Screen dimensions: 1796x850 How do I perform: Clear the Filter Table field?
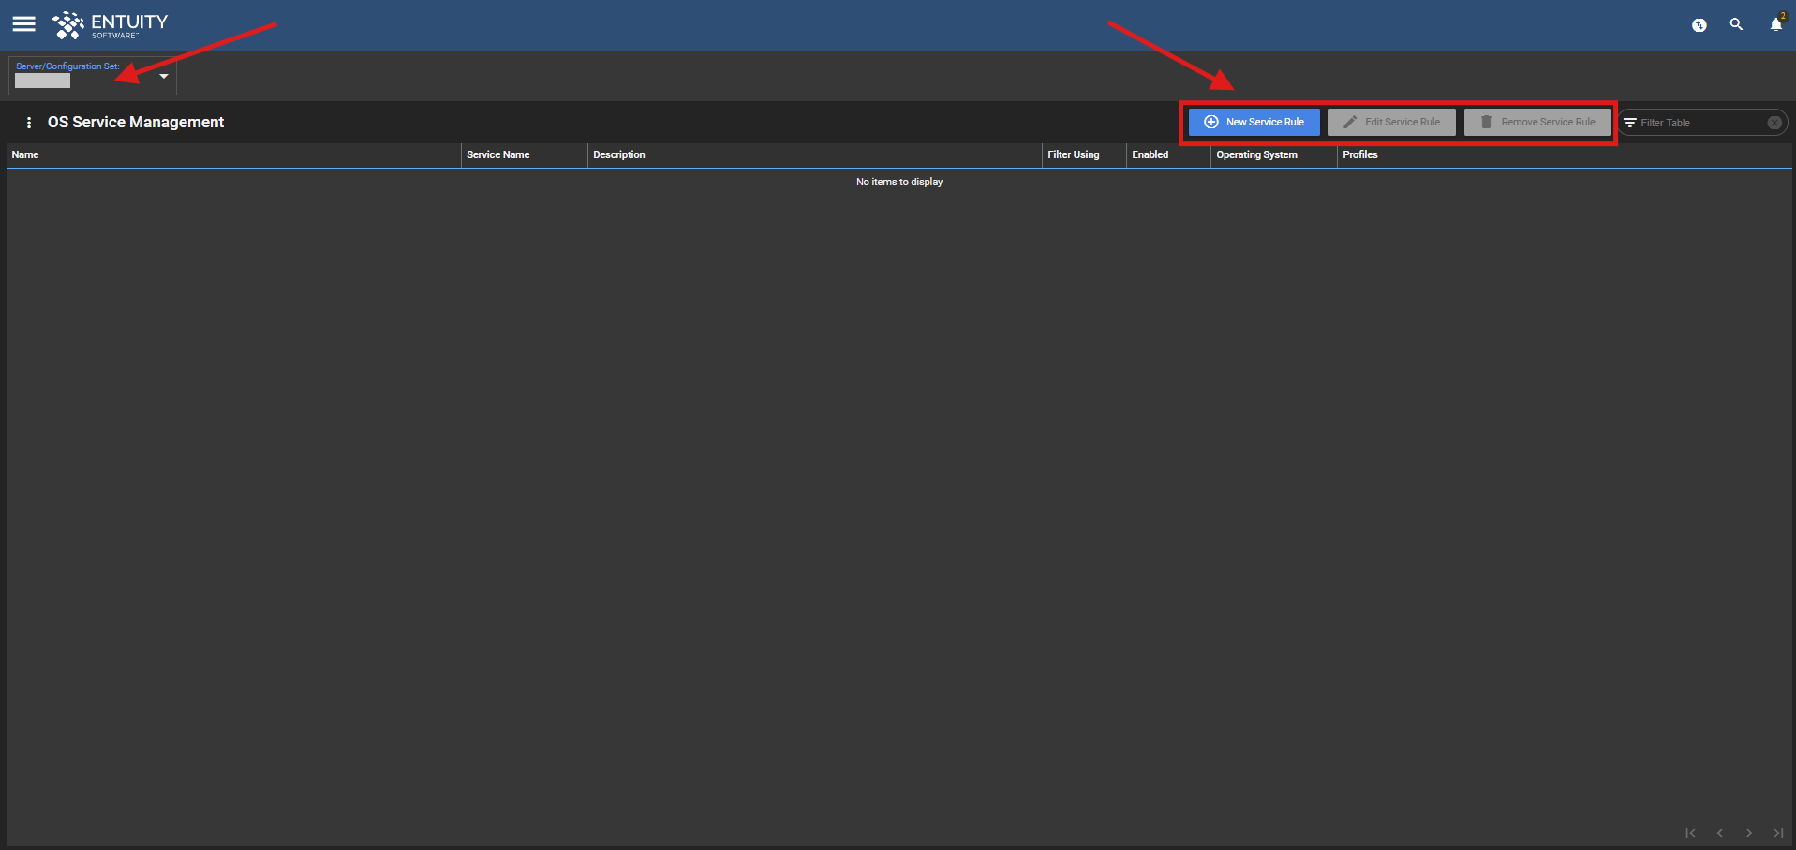[x=1774, y=123]
